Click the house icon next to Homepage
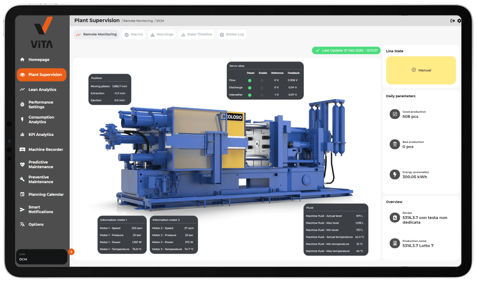 pyautogui.click(x=22, y=59)
